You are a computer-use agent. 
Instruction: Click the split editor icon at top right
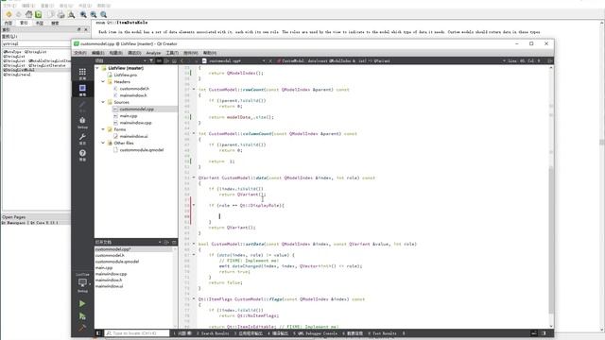point(550,60)
